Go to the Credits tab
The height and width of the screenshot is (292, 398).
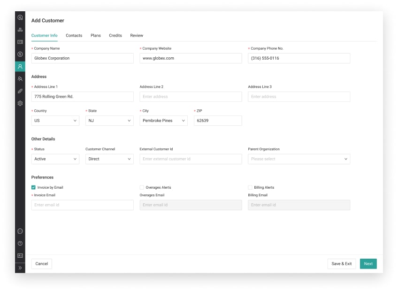(115, 36)
